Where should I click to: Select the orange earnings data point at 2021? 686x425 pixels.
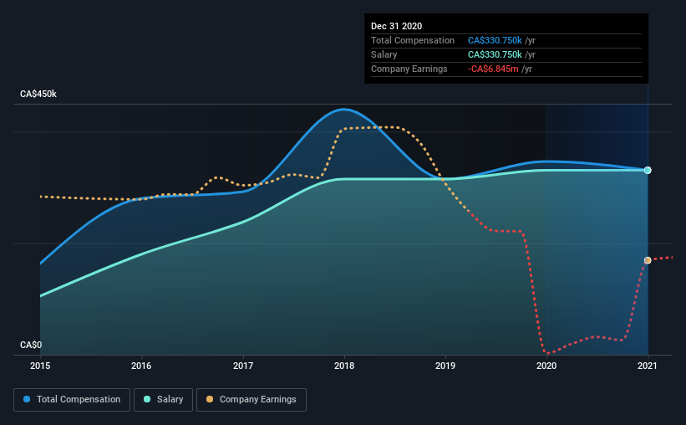point(648,260)
